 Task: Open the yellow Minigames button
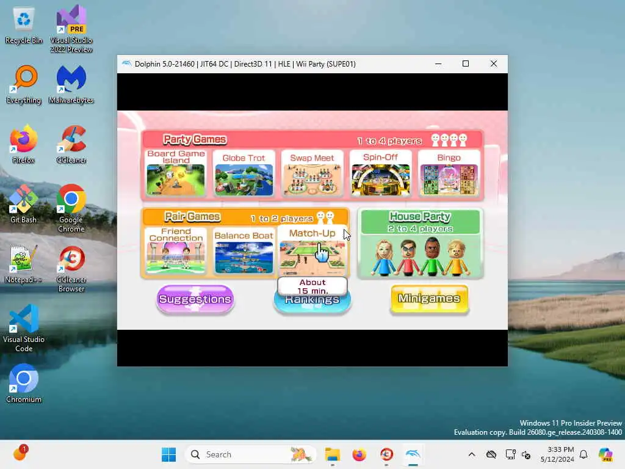click(429, 298)
